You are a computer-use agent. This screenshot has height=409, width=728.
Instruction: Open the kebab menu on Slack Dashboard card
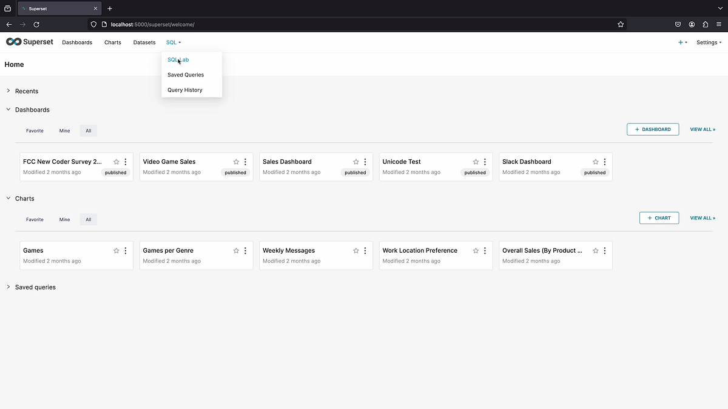[x=604, y=162]
